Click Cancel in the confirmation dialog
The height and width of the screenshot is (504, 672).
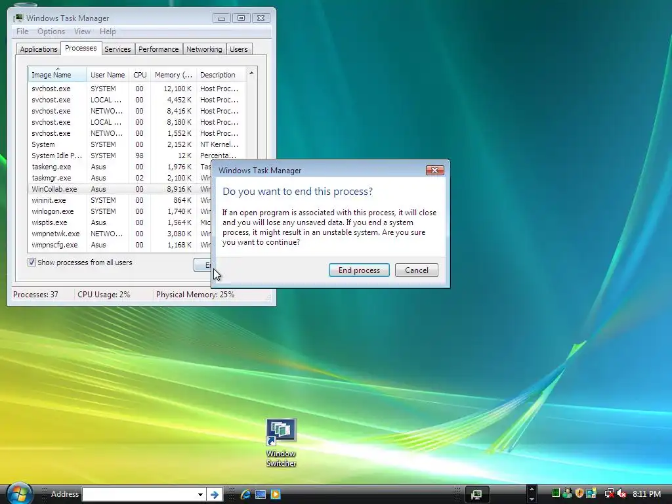click(x=417, y=270)
